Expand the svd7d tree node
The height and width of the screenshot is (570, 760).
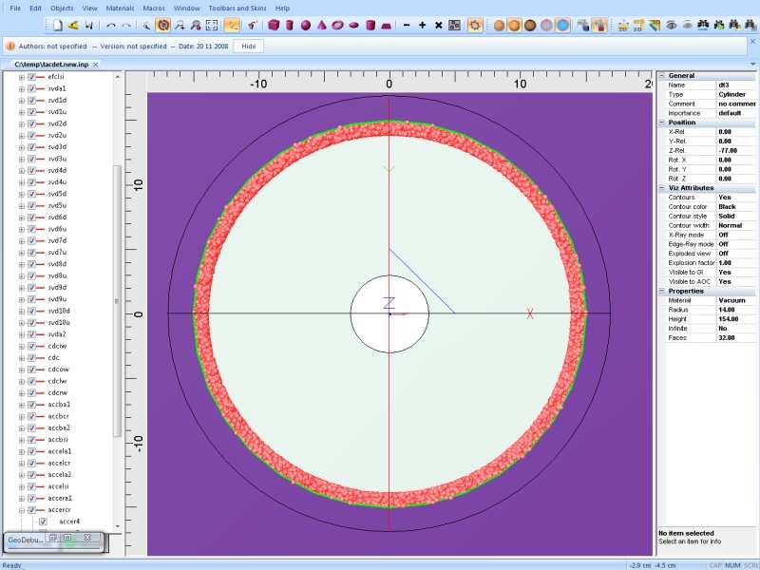click(21, 241)
